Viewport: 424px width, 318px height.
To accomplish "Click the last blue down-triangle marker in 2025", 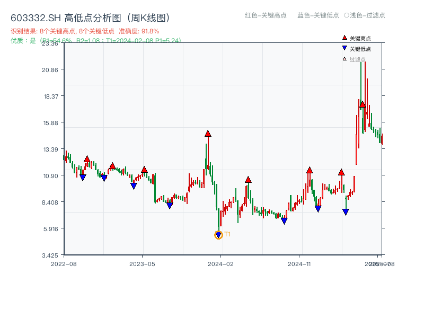I will pyautogui.click(x=346, y=212).
